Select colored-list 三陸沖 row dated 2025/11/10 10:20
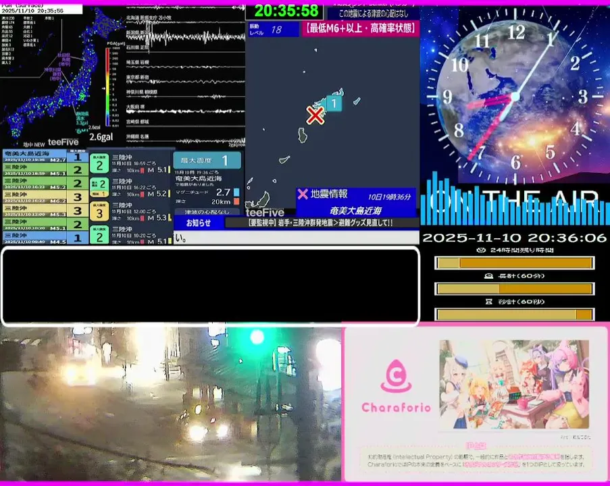Image resolution: width=610 pixels, height=486 pixels. tap(45, 224)
